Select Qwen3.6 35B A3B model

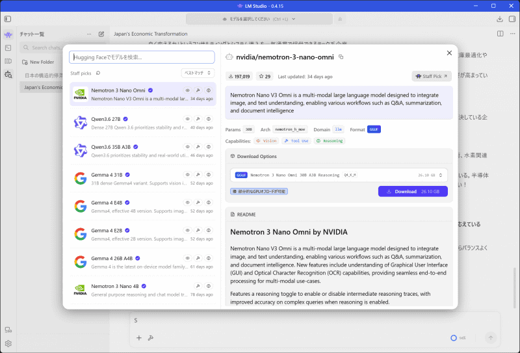point(142,151)
